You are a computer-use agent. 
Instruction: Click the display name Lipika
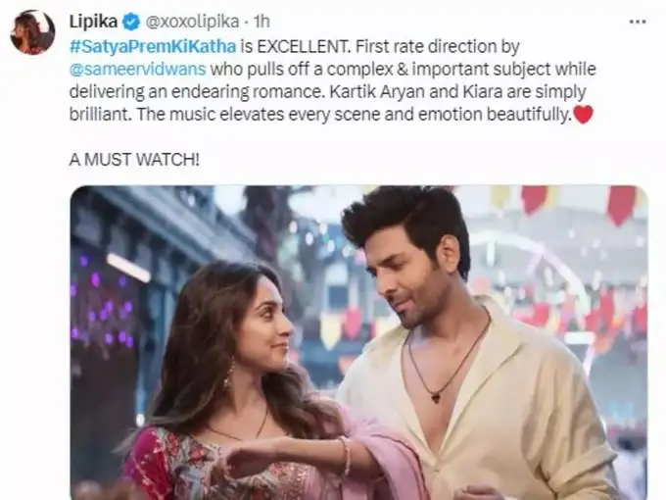[x=93, y=22]
